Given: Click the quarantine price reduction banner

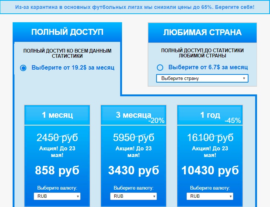Looking at the screenshot, I should (135, 7).
